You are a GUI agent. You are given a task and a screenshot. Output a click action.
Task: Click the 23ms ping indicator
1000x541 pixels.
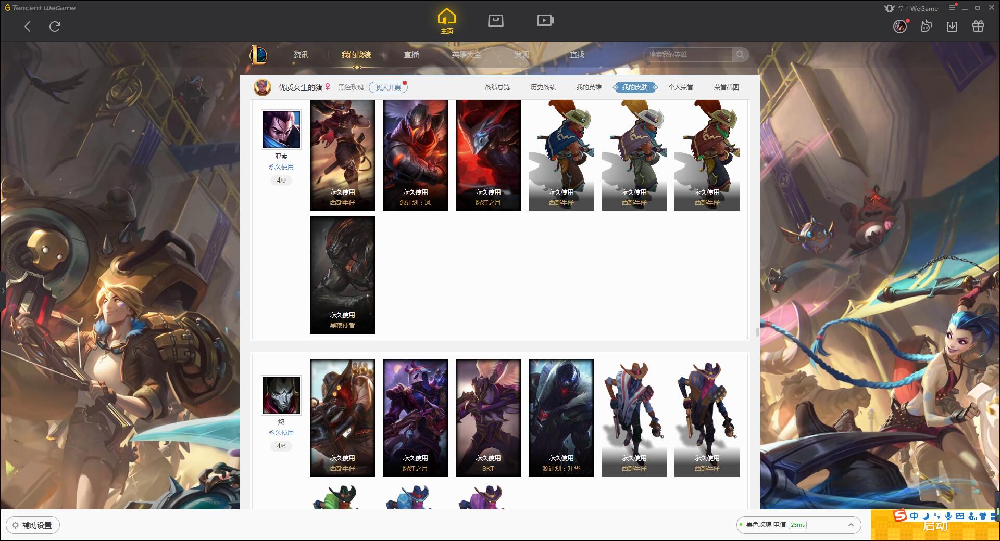pyautogui.click(x=797, y=525)
